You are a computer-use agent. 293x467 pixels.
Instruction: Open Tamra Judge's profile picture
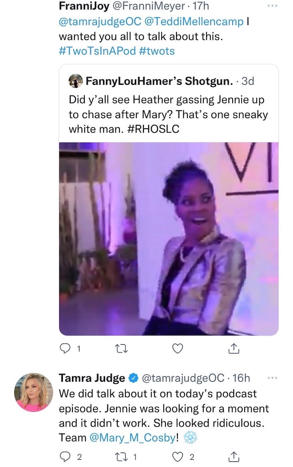32,392
